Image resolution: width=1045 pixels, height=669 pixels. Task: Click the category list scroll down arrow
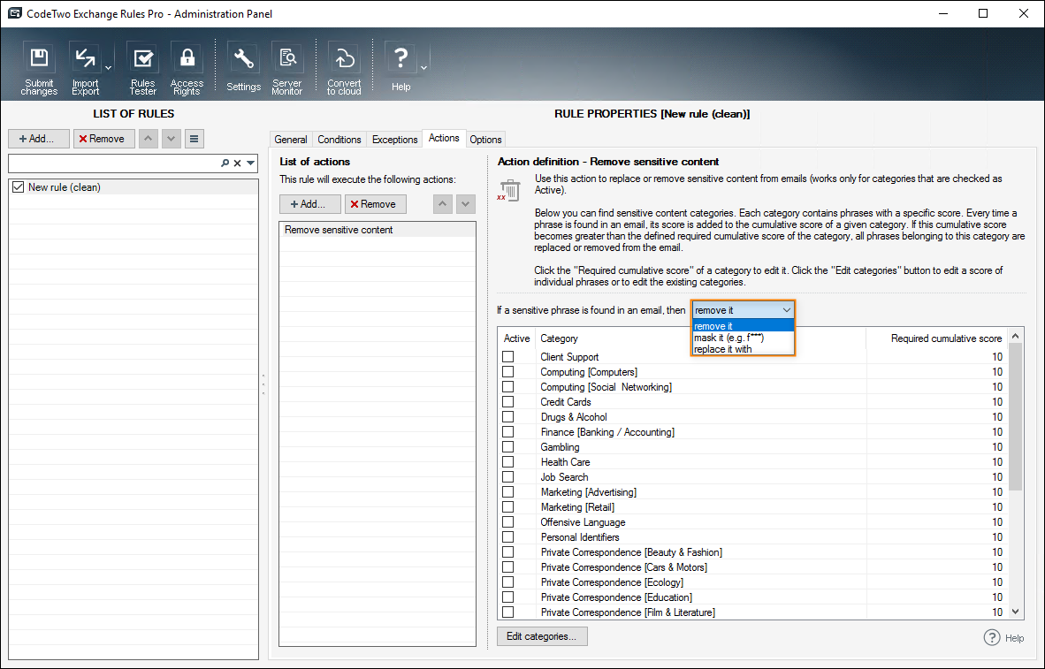pyautogui.click(x=1015, y=611)
